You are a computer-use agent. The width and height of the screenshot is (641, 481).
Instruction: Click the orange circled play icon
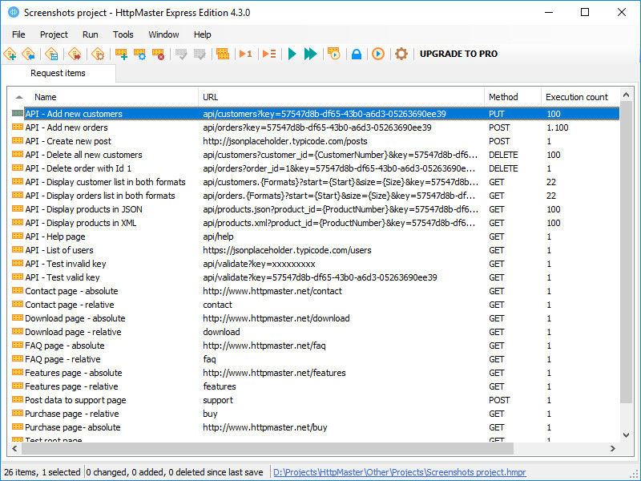pyautogui.click(x=378, y=54)
